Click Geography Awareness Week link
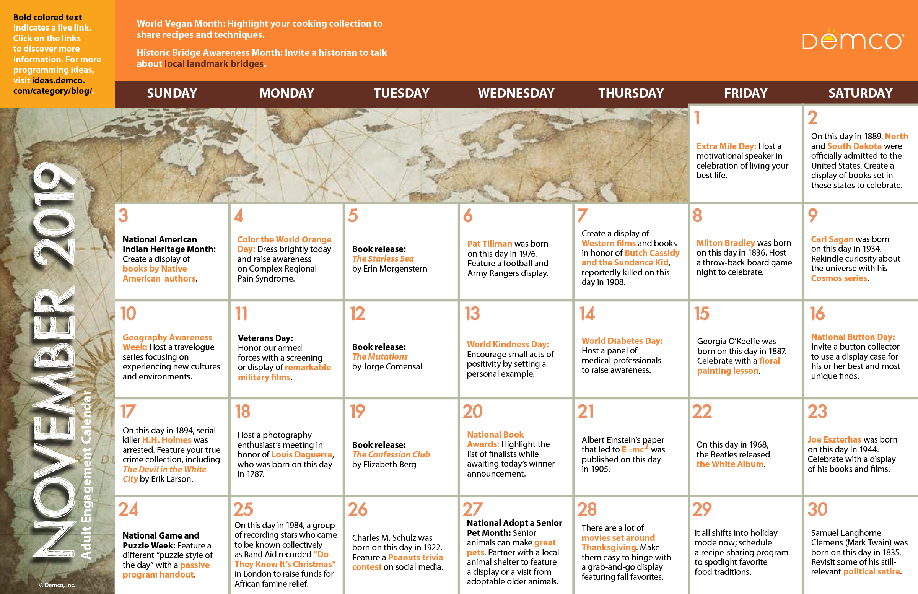 coord(167,337)
